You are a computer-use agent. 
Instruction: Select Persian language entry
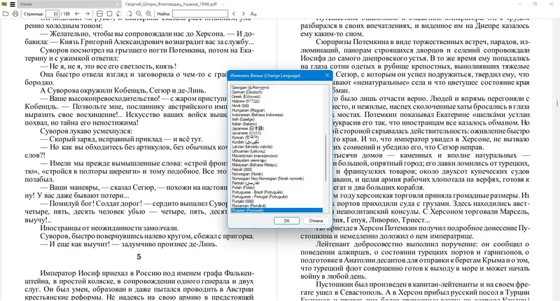(246, 183)
